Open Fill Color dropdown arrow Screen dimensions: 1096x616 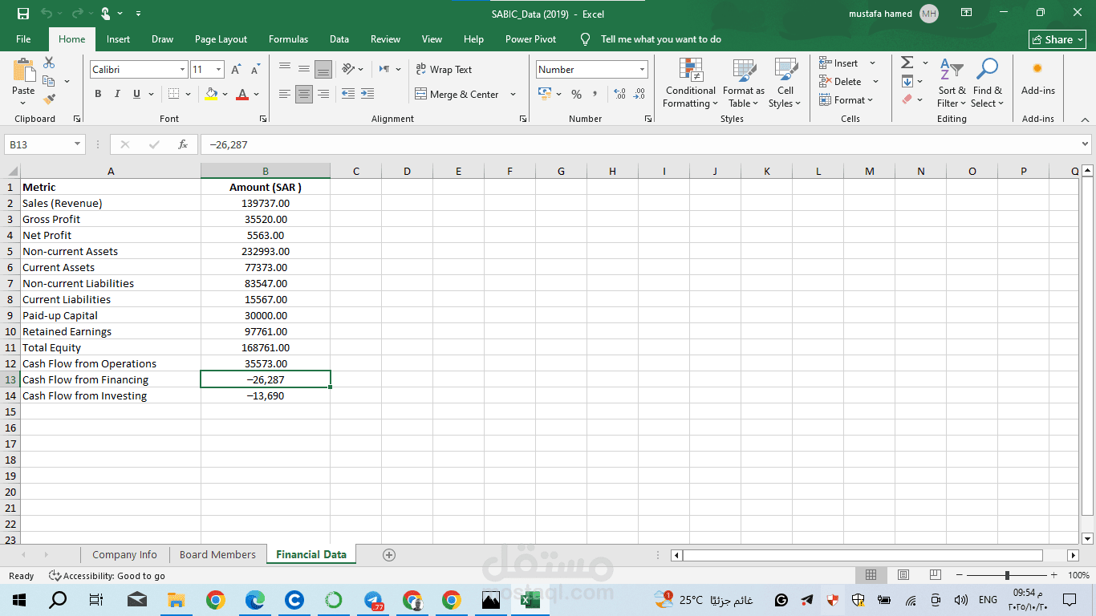coord(225,94)
